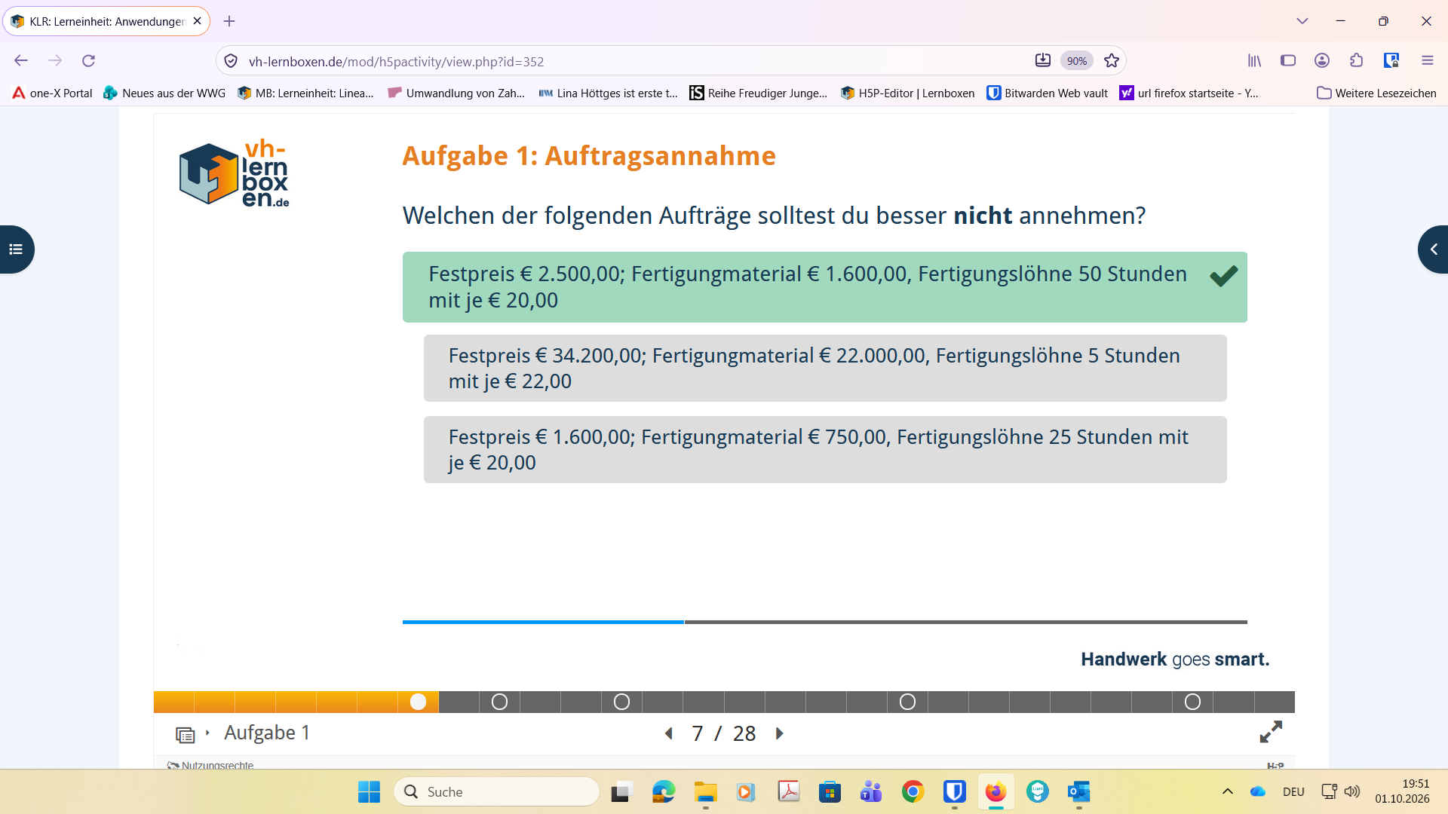Open the slide overview list icon
Screen dimensions: 1448x814
pyautogui.click(x=186, y=734)
